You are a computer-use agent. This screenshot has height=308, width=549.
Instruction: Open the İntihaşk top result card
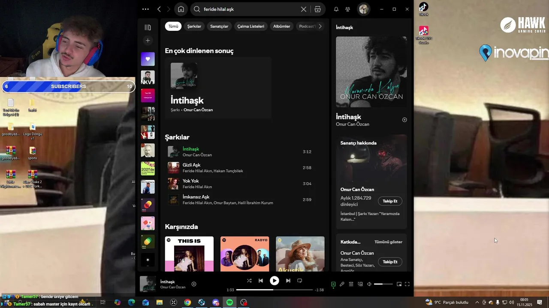pyautogui.click(x=218, y=88)
